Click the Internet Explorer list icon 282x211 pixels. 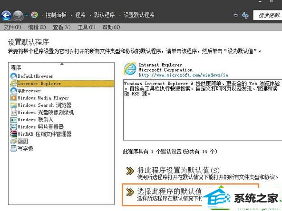click(13, 83)
